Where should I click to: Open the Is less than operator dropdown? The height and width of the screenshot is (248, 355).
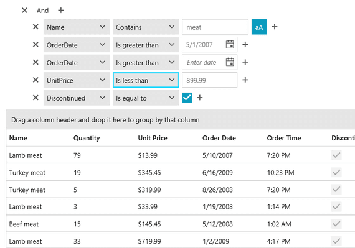[146, 80]
